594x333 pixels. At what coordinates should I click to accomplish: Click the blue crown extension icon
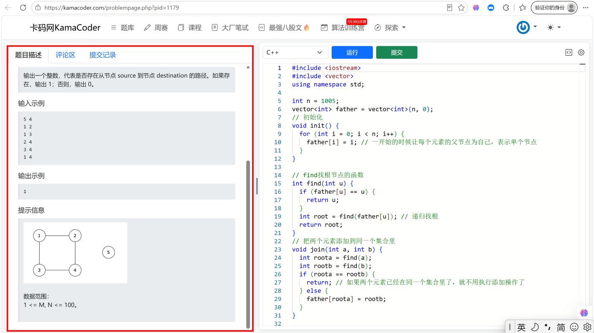click(x=491, y=7)
